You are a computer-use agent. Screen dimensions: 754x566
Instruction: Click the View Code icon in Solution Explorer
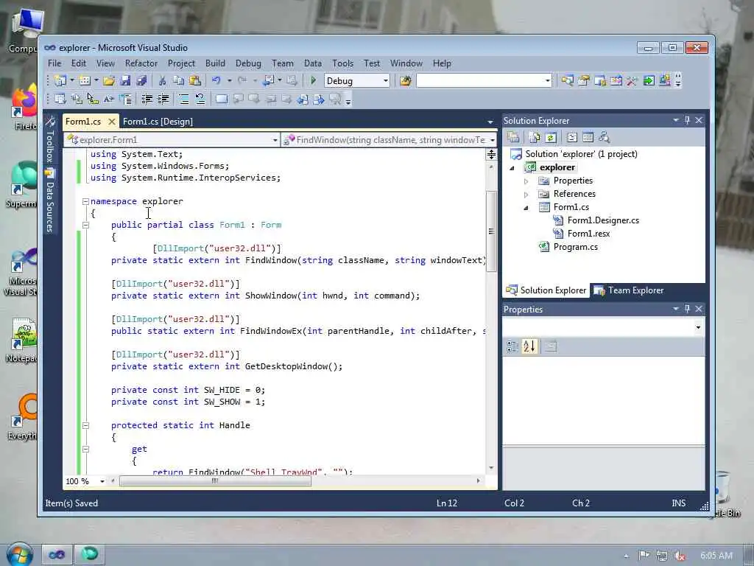pos(571,138)
